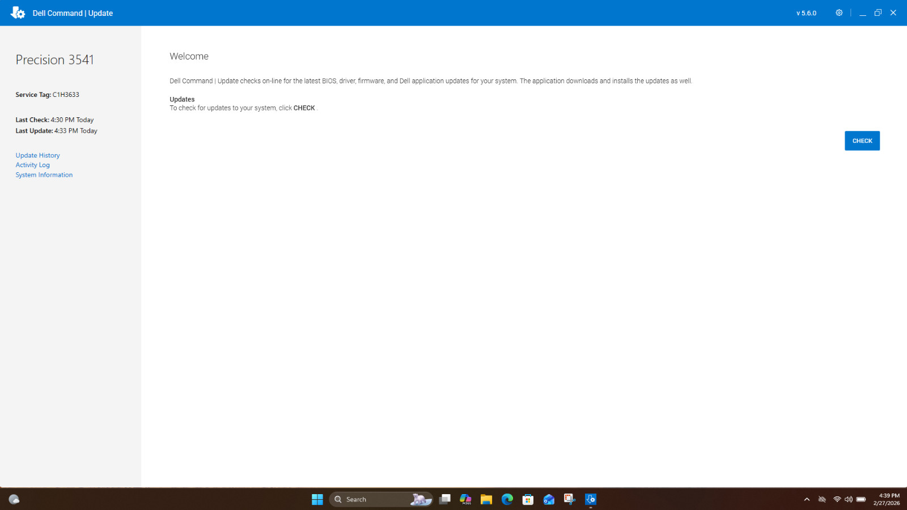This screenshot has height=510, width=907.
Task: Open Dell Command Update settings gear
Action: pos(839,12)
